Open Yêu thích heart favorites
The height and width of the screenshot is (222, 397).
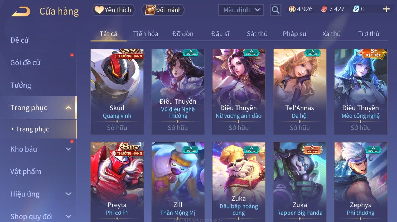(114, 10)
